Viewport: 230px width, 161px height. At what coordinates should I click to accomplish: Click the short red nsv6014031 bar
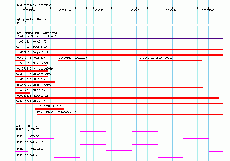(22, 93)
